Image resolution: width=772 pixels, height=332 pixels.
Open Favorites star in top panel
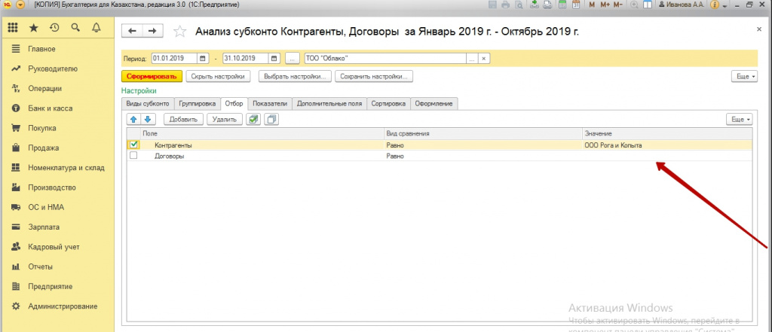(x=34, y=29)
